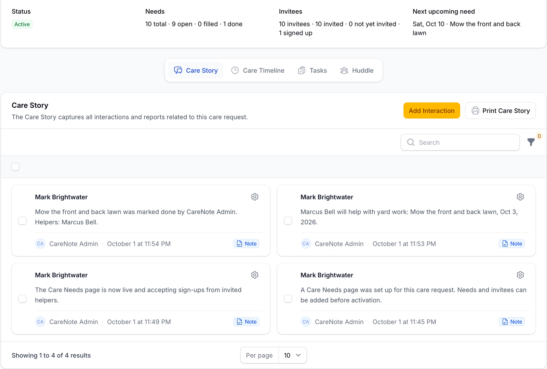Open gear menu on 'Marcus Bell will help' card
The height and width of the screenshot is (369, 547).
(520, 197)
